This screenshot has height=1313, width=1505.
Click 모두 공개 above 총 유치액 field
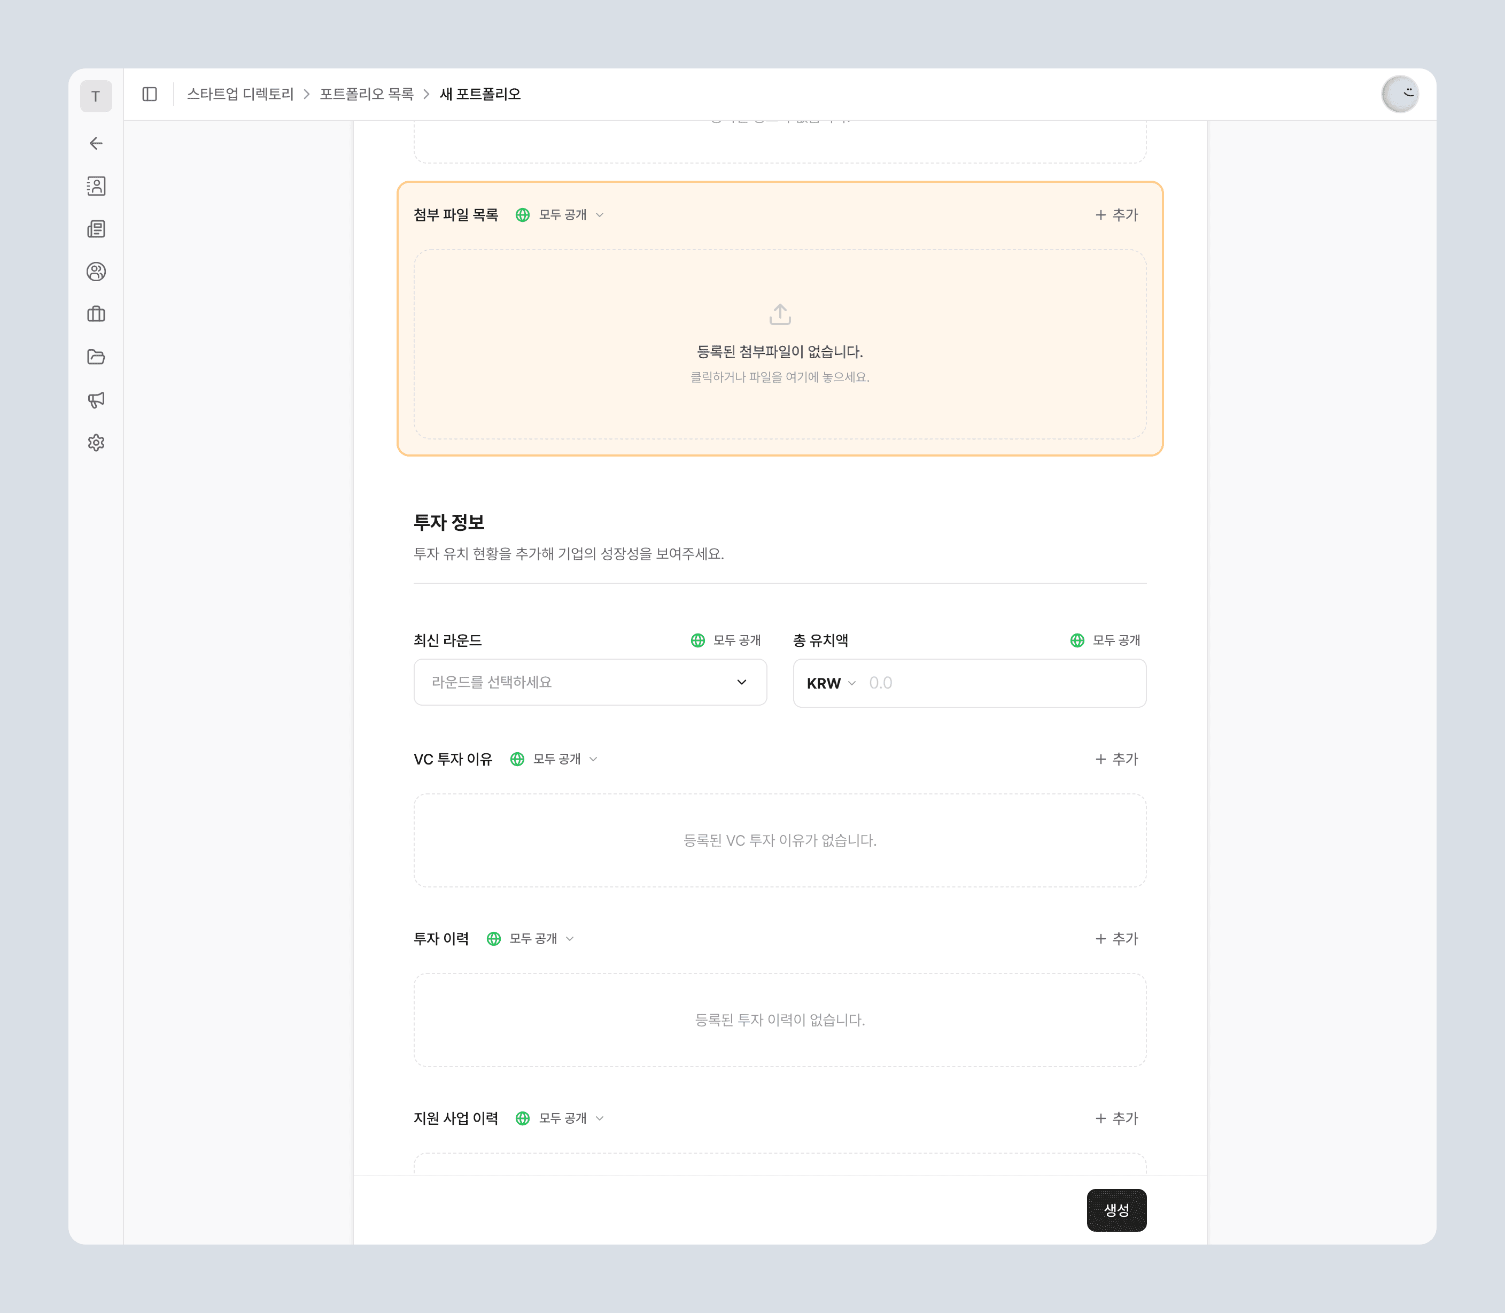[1105, 640]
